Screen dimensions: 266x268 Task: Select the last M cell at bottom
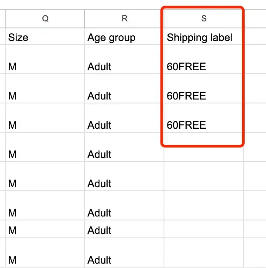coord(45,253)
